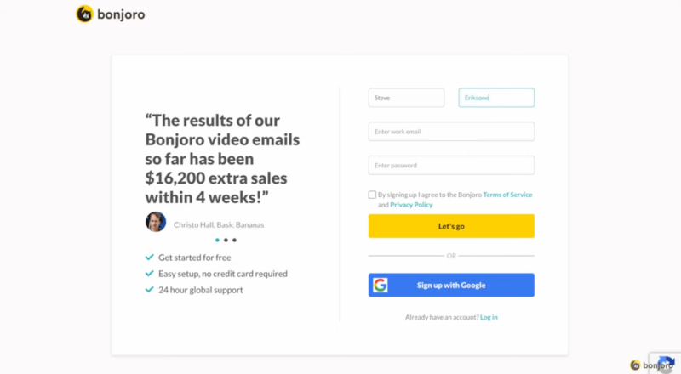The height and width of the screenshot is (374, 681).
Task: Sign up with Google button
Action: coord(451,285)
